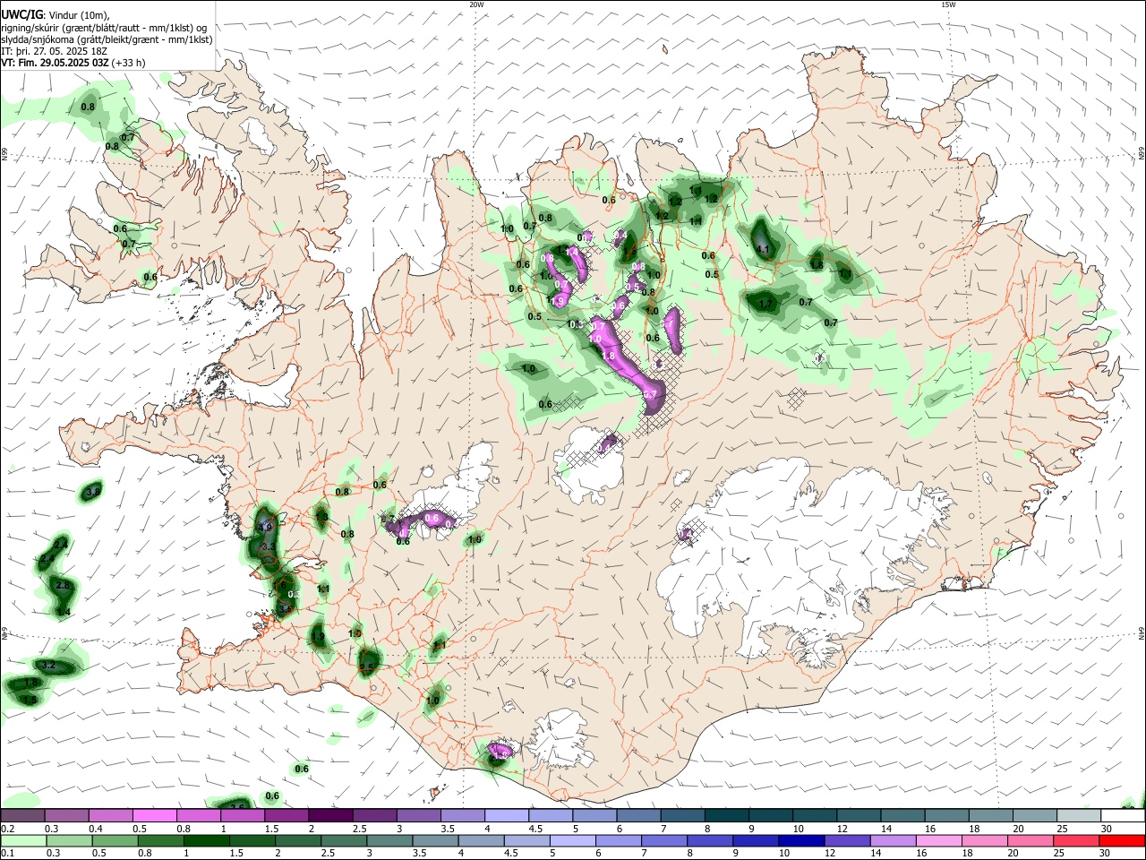Select the slate blue snow swatch labeled 6
This screenshot has width=1146, height=860.
(639, 815)
